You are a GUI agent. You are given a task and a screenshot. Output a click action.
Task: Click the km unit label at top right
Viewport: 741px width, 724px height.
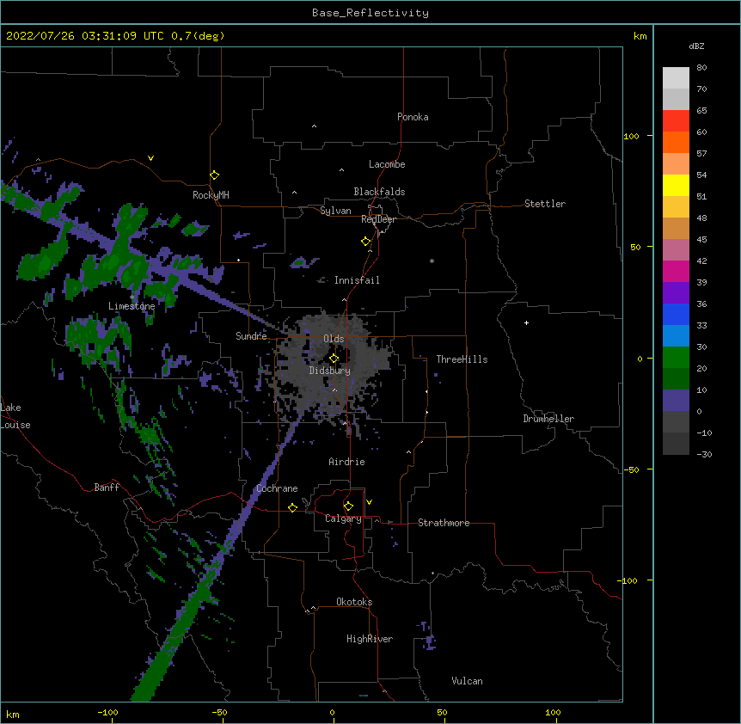640,36
